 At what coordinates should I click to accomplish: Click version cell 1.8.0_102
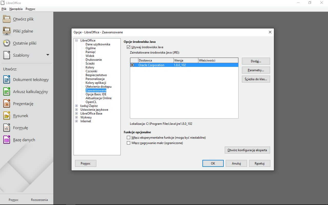click(x=180, y=65)
